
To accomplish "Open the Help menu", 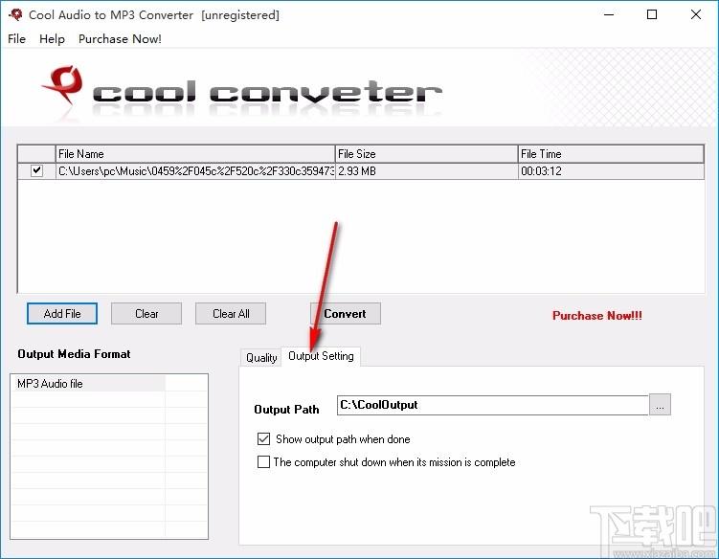I will [x=52, y=39].
